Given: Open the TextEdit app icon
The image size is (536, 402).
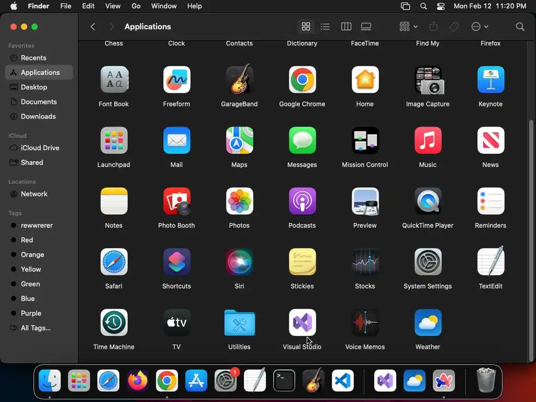Looking at the screenshot, I should [x=491, y=261].
